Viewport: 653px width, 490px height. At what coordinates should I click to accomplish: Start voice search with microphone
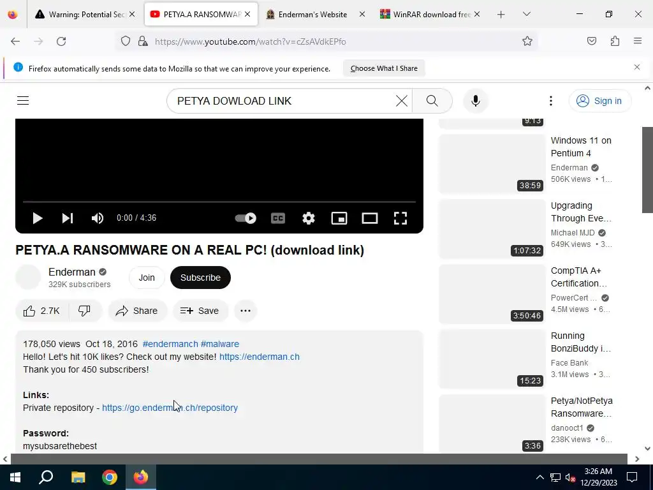click(476, 101)
